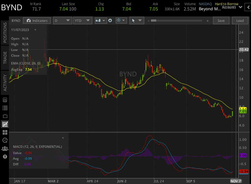This screenshot has width=251, height=184.
Task: Click the 0.06 MACD diff axis label
Action: tap(243, 155)
